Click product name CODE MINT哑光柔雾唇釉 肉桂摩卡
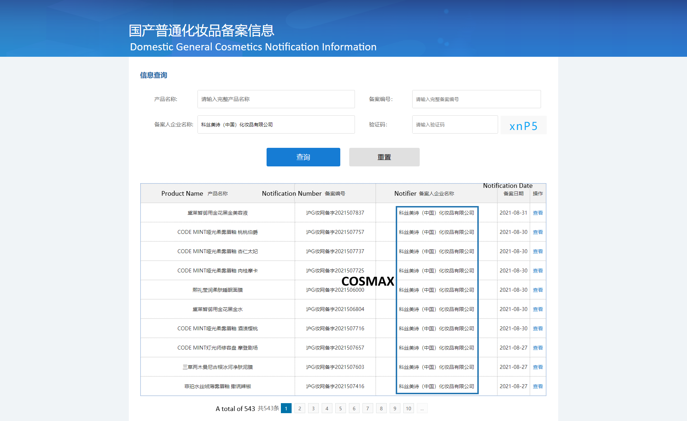This screenshot has width=687, height=421. coord(218,271)
